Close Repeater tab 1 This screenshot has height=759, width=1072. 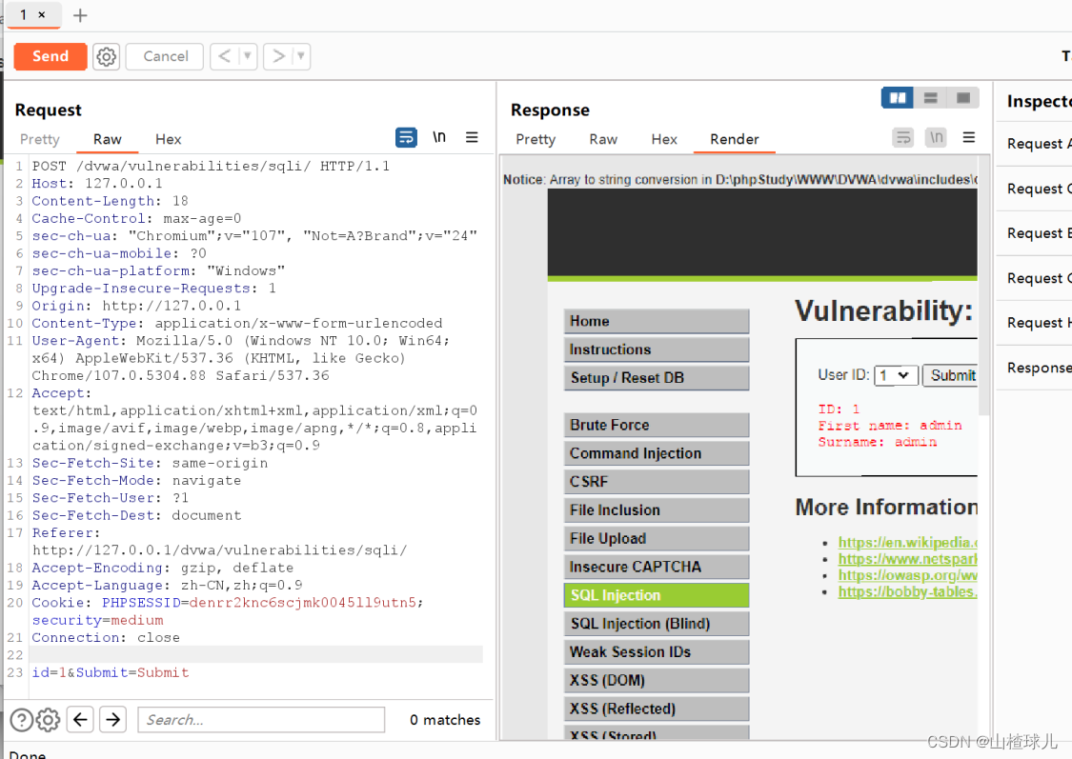click(x=42, y=14)
